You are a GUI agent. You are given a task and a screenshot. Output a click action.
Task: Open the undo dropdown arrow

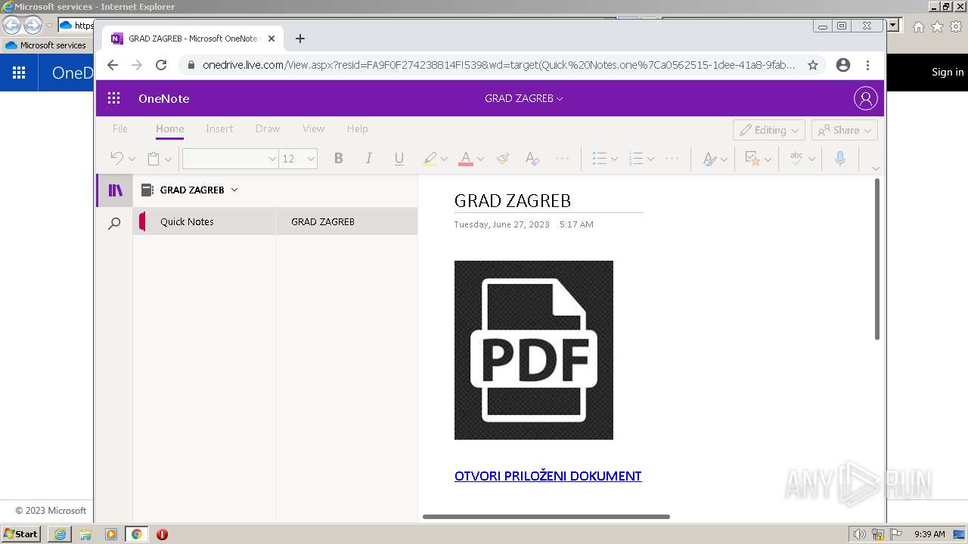(132, 159)
